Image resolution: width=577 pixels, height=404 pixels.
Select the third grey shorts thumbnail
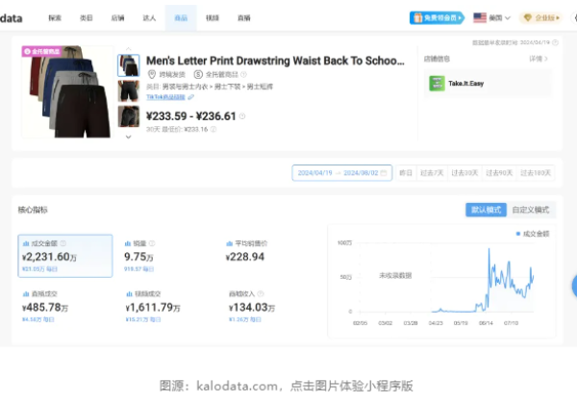(129, 116)
